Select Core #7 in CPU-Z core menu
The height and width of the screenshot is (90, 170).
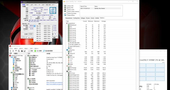coord(43,40)
